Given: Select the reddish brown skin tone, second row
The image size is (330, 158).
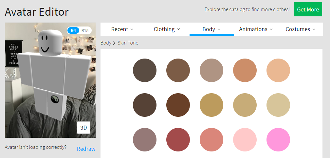Looking at the screenshot, I should [x=178, y=105].
